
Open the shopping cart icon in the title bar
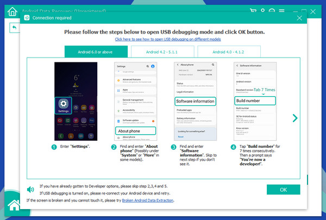point(253,10)
